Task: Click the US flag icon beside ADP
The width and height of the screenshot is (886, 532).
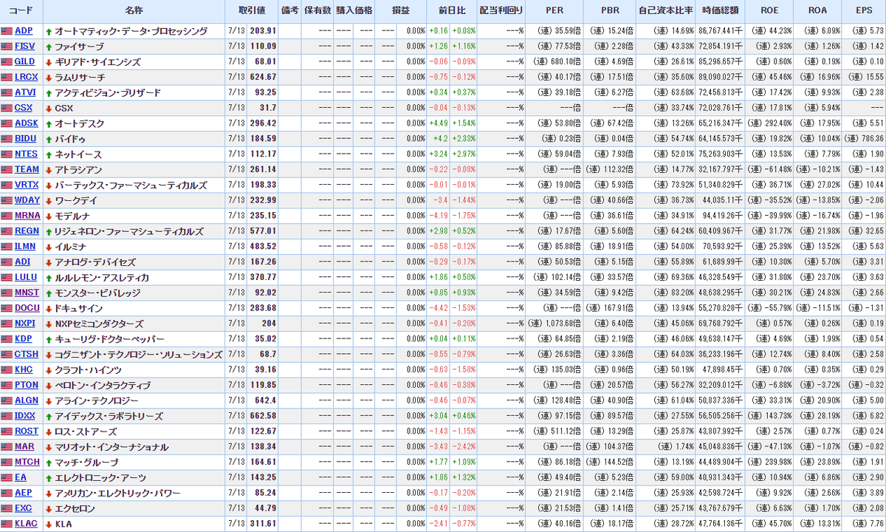Action: 7,31
